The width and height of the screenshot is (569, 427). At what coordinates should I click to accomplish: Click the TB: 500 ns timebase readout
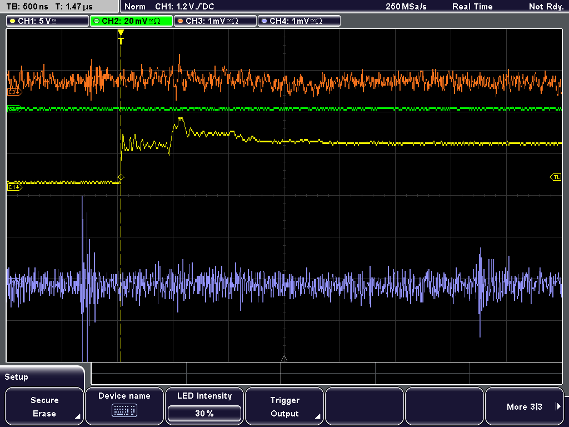pos(28,7)
